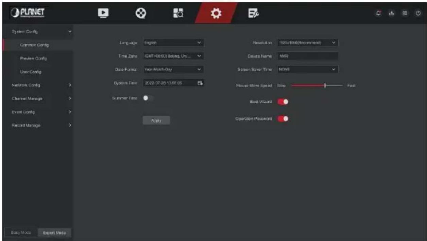
Task: Select Common Config in sidebar
Action: (37, 45)
